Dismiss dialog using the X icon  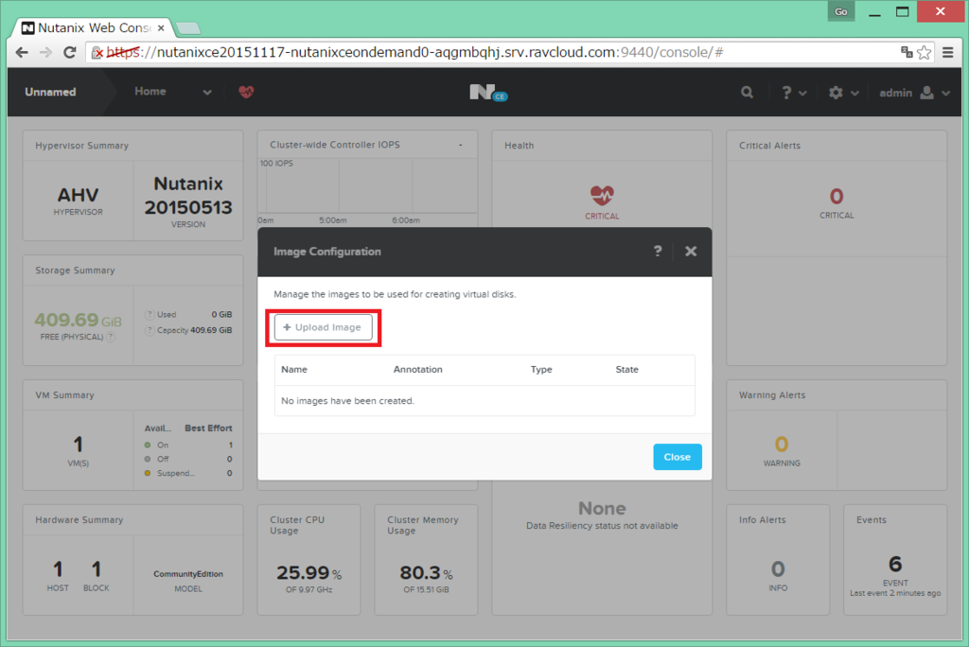click(x=691, y=251)
